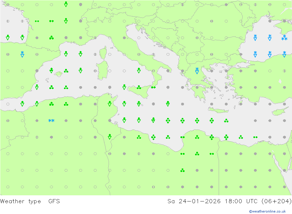Click the 'Weather type' caption text
This screenshot has width=292, height=214.
click(20, 201)
